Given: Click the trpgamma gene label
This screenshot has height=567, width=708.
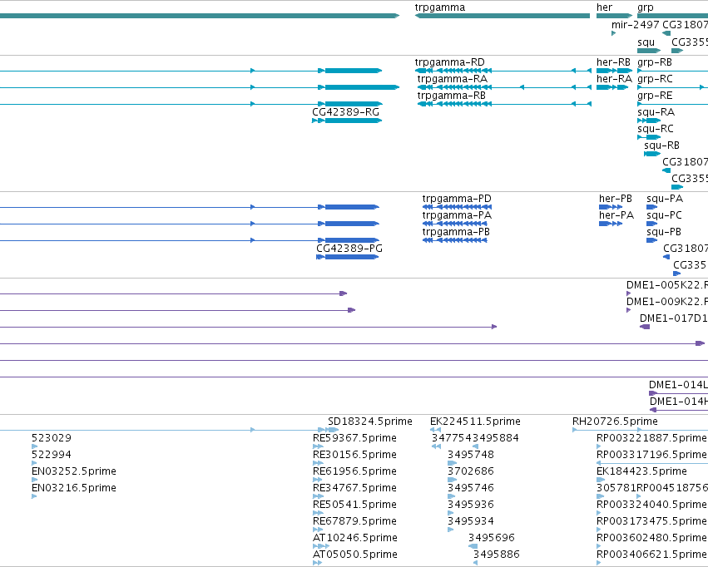Looking at the screenshot, I should point(440,7).
